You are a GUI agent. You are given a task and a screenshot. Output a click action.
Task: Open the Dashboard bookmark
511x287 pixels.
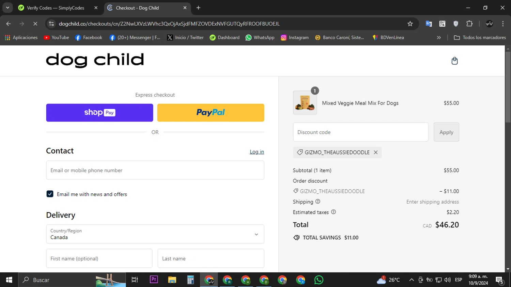coord(224,37)
